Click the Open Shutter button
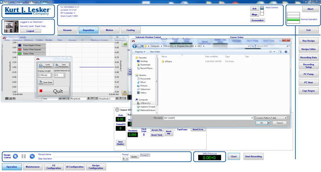This screenshot has width=321, height=172. pyautogui.click(x=120, y=143)
